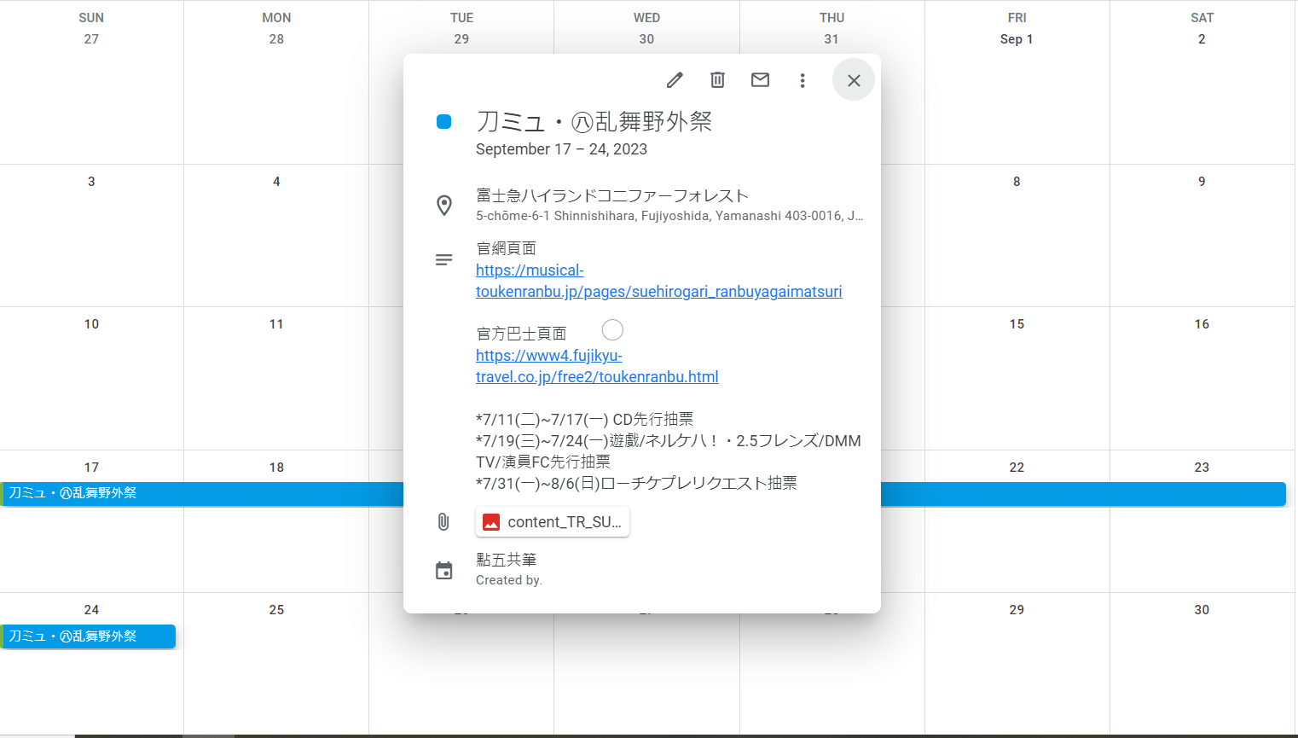
Task: Select date 16 in calendar
Action: [x=1202, y=324]
